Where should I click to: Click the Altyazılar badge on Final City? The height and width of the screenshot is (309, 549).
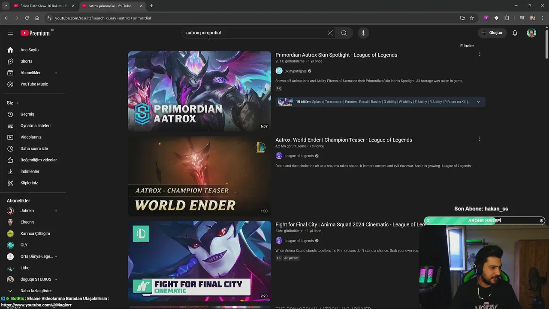[x=291, y=258]
